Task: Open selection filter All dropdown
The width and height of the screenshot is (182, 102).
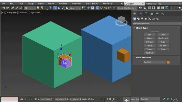Action: point(30,8)
